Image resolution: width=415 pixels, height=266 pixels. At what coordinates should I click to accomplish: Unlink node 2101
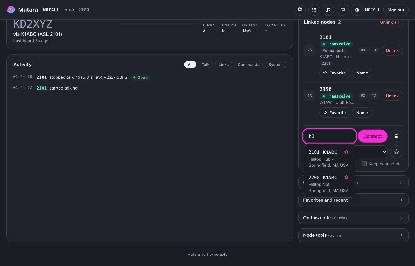tap(392, 50)
